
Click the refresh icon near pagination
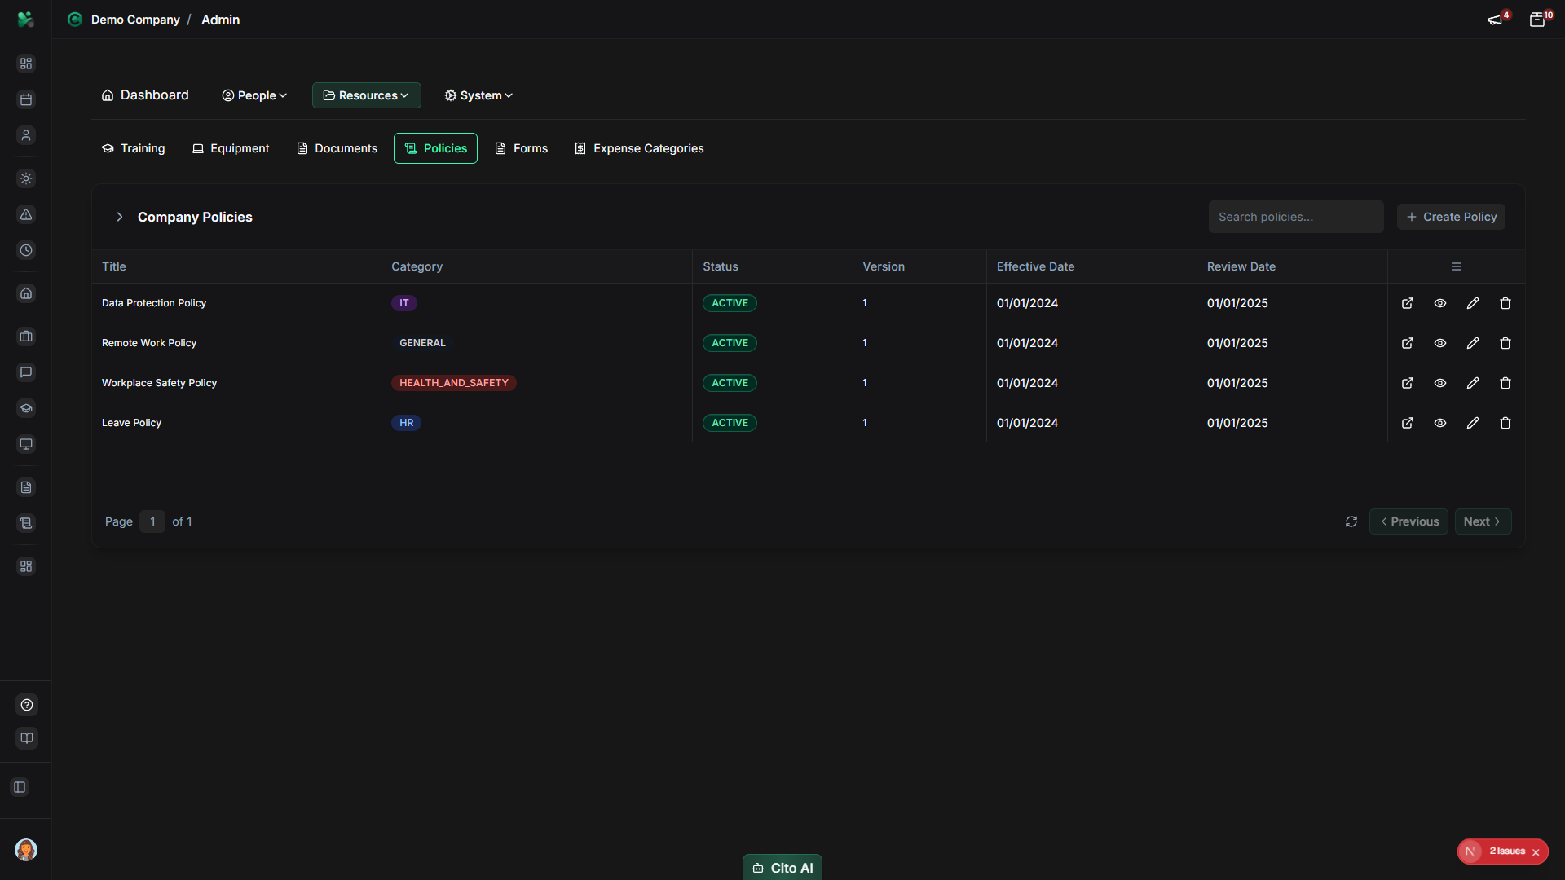[x=1351, y=521]
